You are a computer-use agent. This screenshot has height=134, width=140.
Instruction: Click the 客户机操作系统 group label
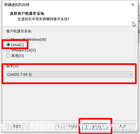pos(19,31)
